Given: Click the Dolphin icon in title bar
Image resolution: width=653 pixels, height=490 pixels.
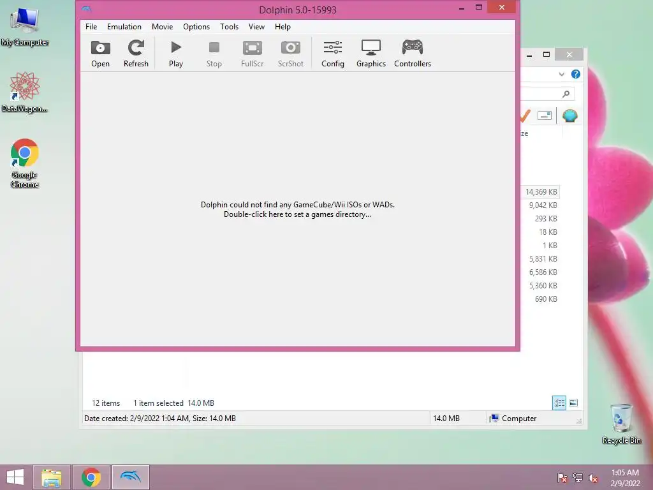Looking at the screenshot, I should click(87, 9).
